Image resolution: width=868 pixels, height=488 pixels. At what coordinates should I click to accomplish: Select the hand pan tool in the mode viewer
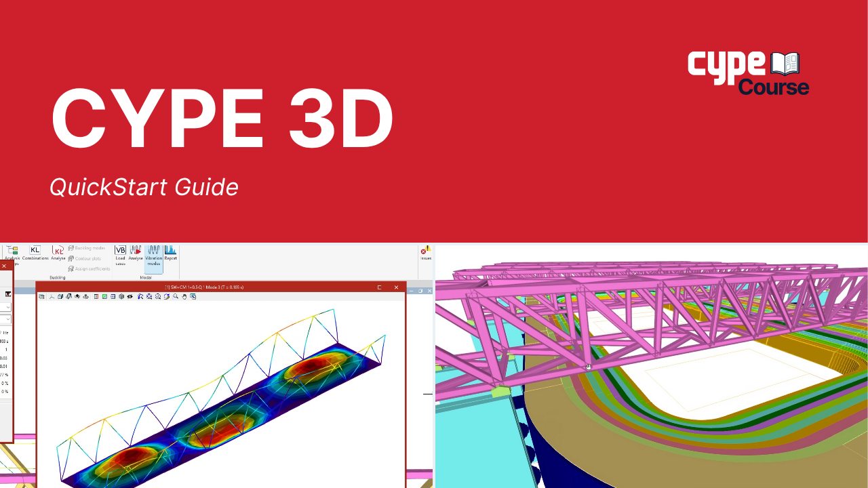184,297
